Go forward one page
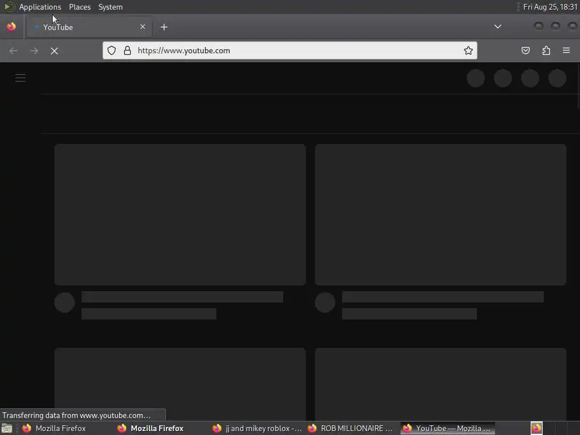The width and height of the screenshot is (580, 435). point(34,50)
